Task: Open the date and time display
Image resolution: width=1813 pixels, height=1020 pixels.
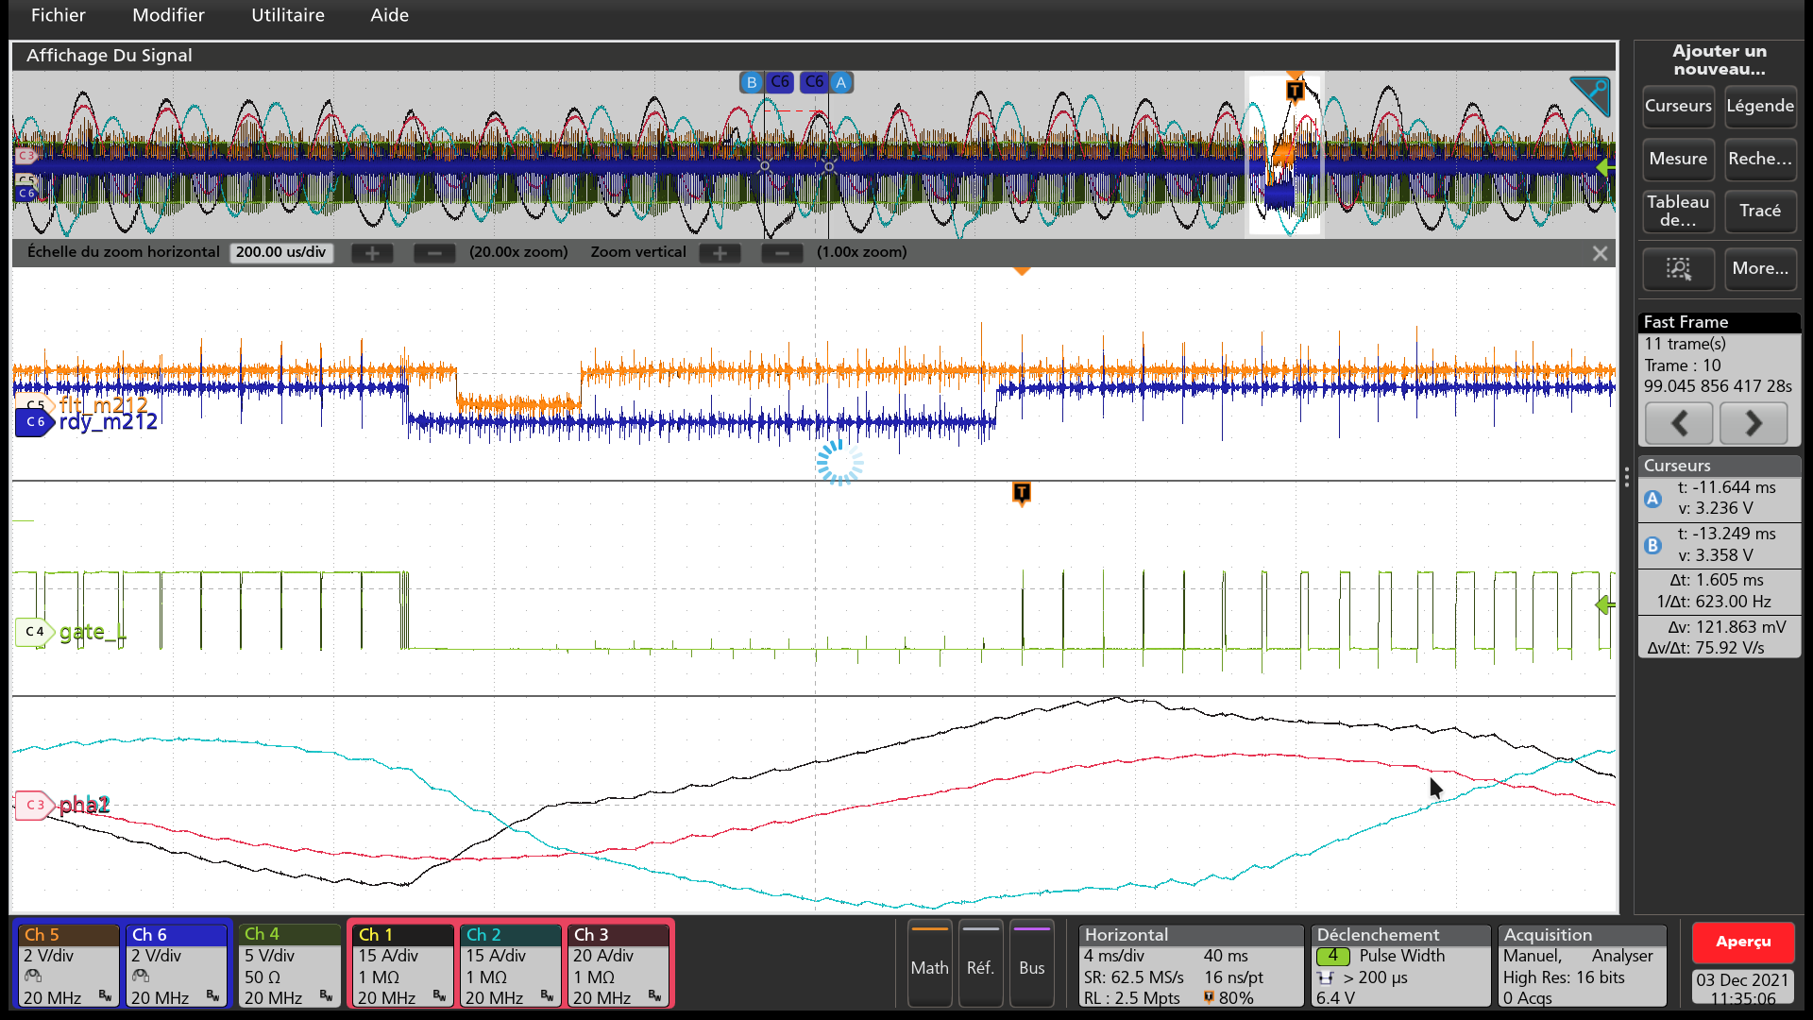Action: coord(1743,989)
